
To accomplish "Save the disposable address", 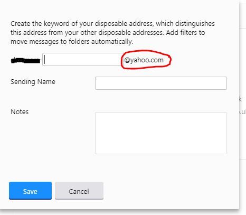I will (x=30, y=191).
